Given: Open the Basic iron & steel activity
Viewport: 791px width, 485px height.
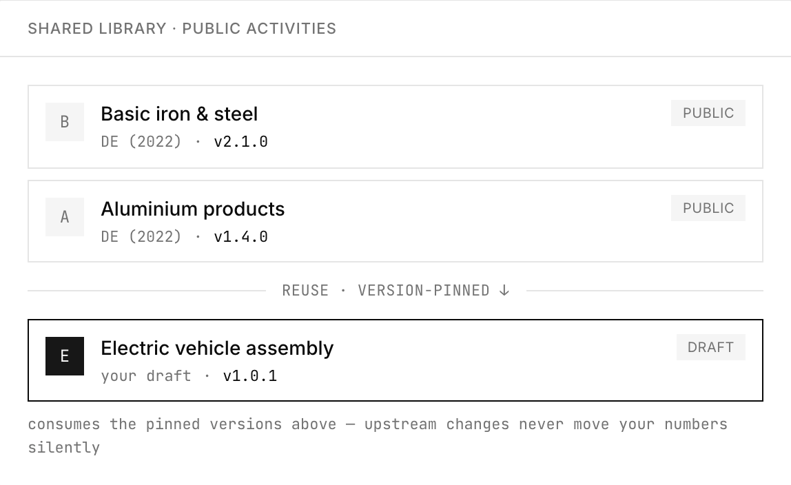Looking at the screenshot, I should [x=395, y=127].
